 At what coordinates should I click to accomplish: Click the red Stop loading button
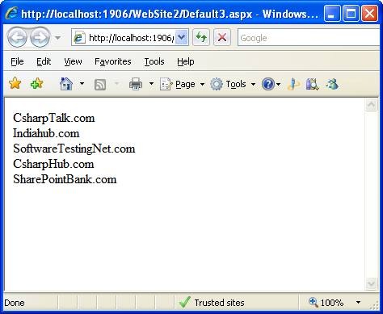[222, 37]
